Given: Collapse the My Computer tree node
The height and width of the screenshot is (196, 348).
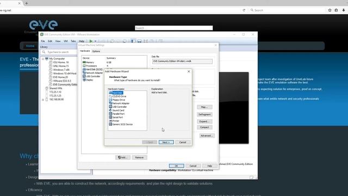Looking at the screenshot, I should (x=43, y=59).
